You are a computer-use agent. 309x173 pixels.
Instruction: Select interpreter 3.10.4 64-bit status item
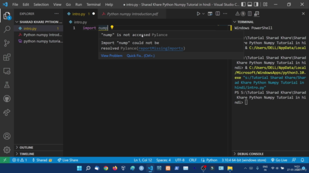(244, 160)
